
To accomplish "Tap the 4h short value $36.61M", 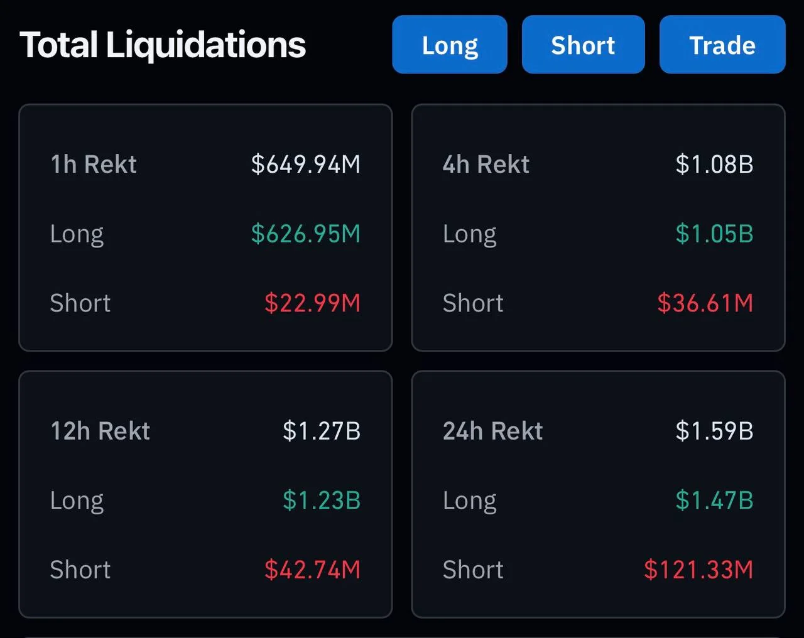I will pyautogui.click(x=705, y=303).
